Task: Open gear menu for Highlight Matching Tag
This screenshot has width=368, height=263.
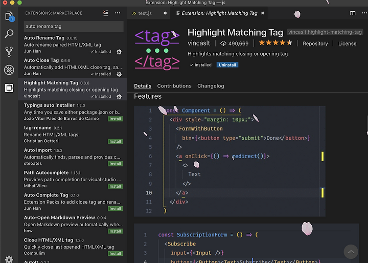Action: click(119, 97)
